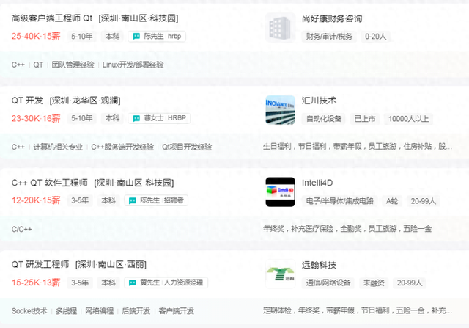Click the C/C++ skill tag
This screenshot has height=328, width=469.
21,229
